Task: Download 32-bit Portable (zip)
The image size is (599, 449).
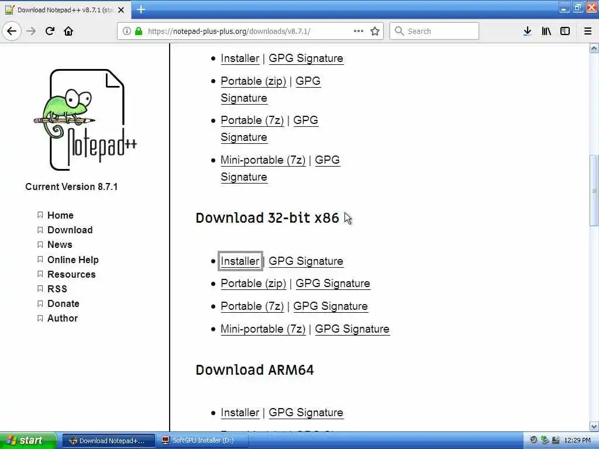Action: pyautogui.click(x=253, y=284)
